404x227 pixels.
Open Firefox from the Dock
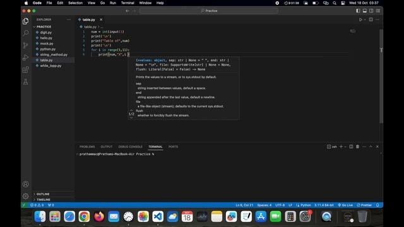(x=99, y=216)
